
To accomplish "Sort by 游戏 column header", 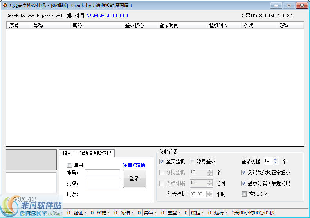I will coord(259,25).
